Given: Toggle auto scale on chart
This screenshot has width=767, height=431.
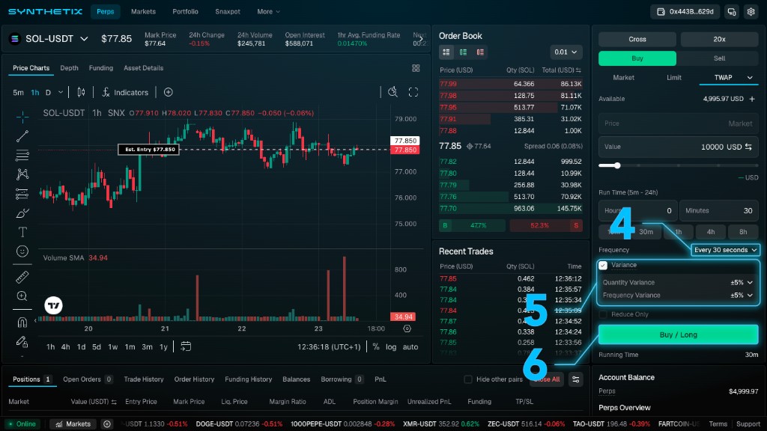Looking at the screenshot, I should [x=410, y=347].
